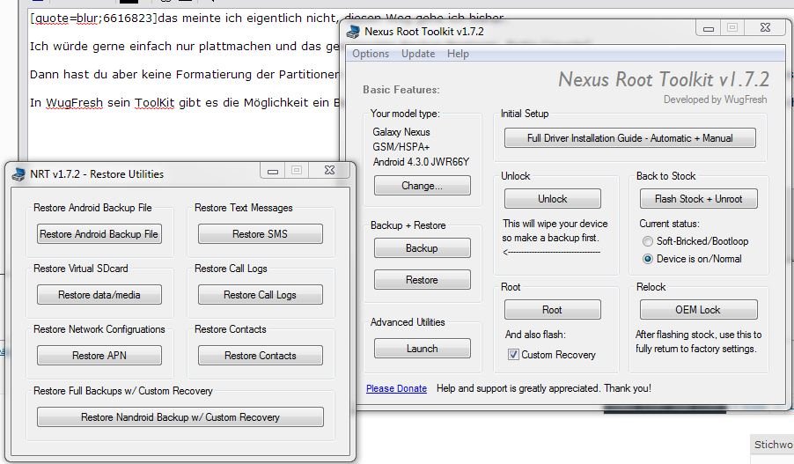Open Full Driver Installation Guide
Image resolution: width=794 pixels, height=464 pixels.
point(630,137)
